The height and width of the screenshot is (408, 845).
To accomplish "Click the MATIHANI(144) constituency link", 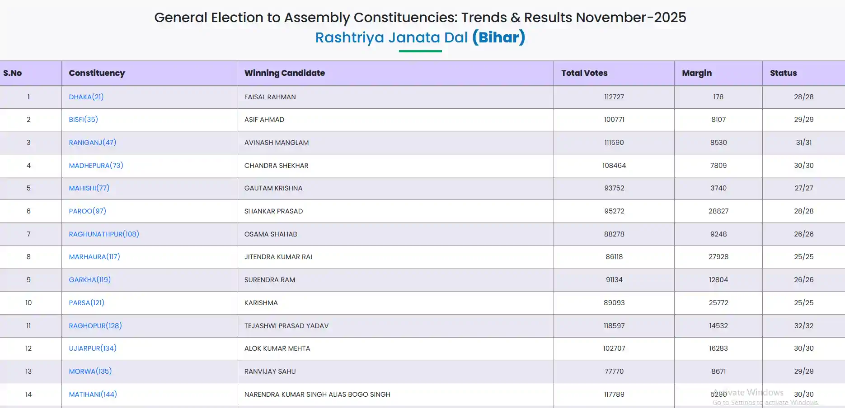I will [x=93, y=394].
